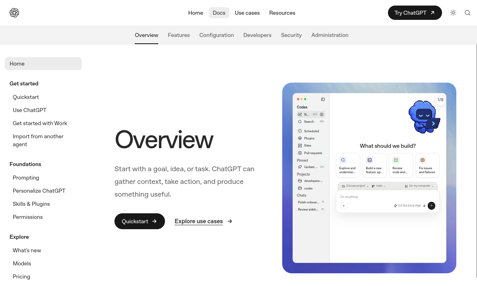The image size is (477, 286).
Task: Click the Sites grid icon in Codex preview
Action: coord(300,145)
